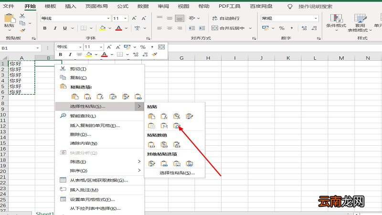This screenshot has width=382, height=215.
Task: Click the increase indent icon in the ribbon
Action: [202, 28]
